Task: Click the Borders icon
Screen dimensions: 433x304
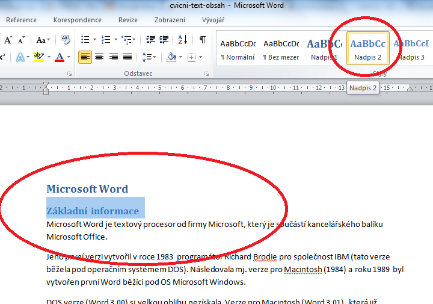Action: (191, 57)
